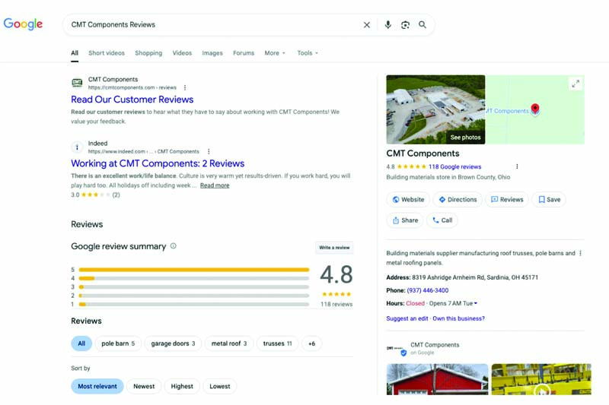Filter reviews by trusses

[x=277, y=343]
